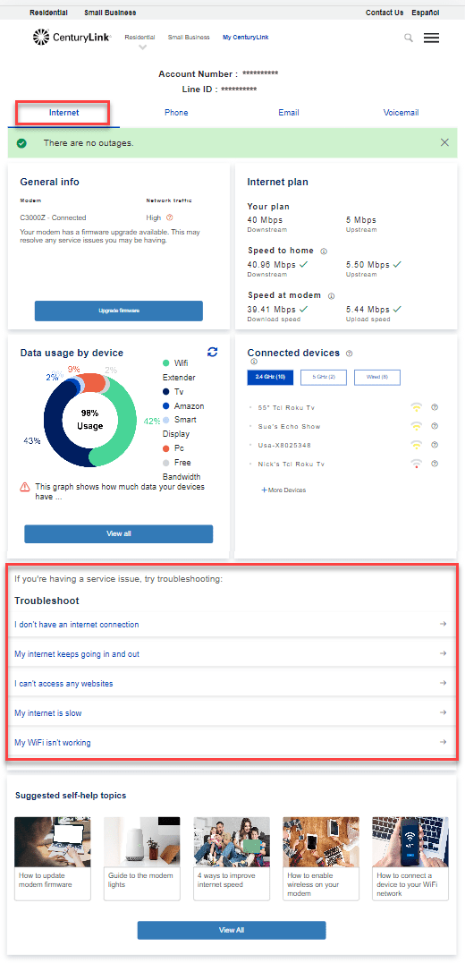Select the 5 GHz devices tab

[x=324, y=377]
